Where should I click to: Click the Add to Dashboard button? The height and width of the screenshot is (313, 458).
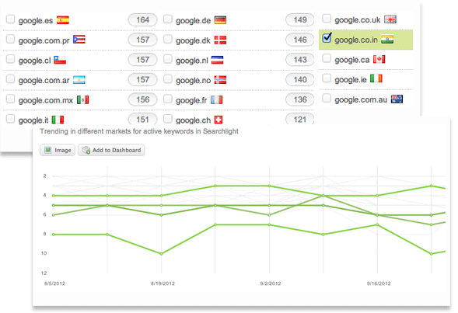111,150
